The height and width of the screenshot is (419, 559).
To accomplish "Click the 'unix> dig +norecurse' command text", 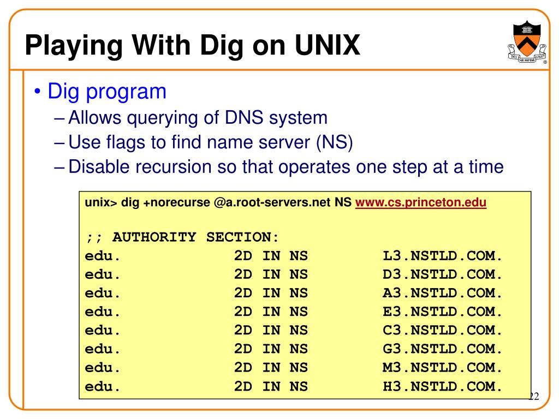I will (x=147, y=202).
